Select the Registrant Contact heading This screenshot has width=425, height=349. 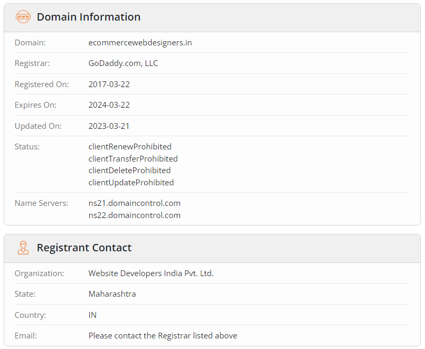click(84, 248)
